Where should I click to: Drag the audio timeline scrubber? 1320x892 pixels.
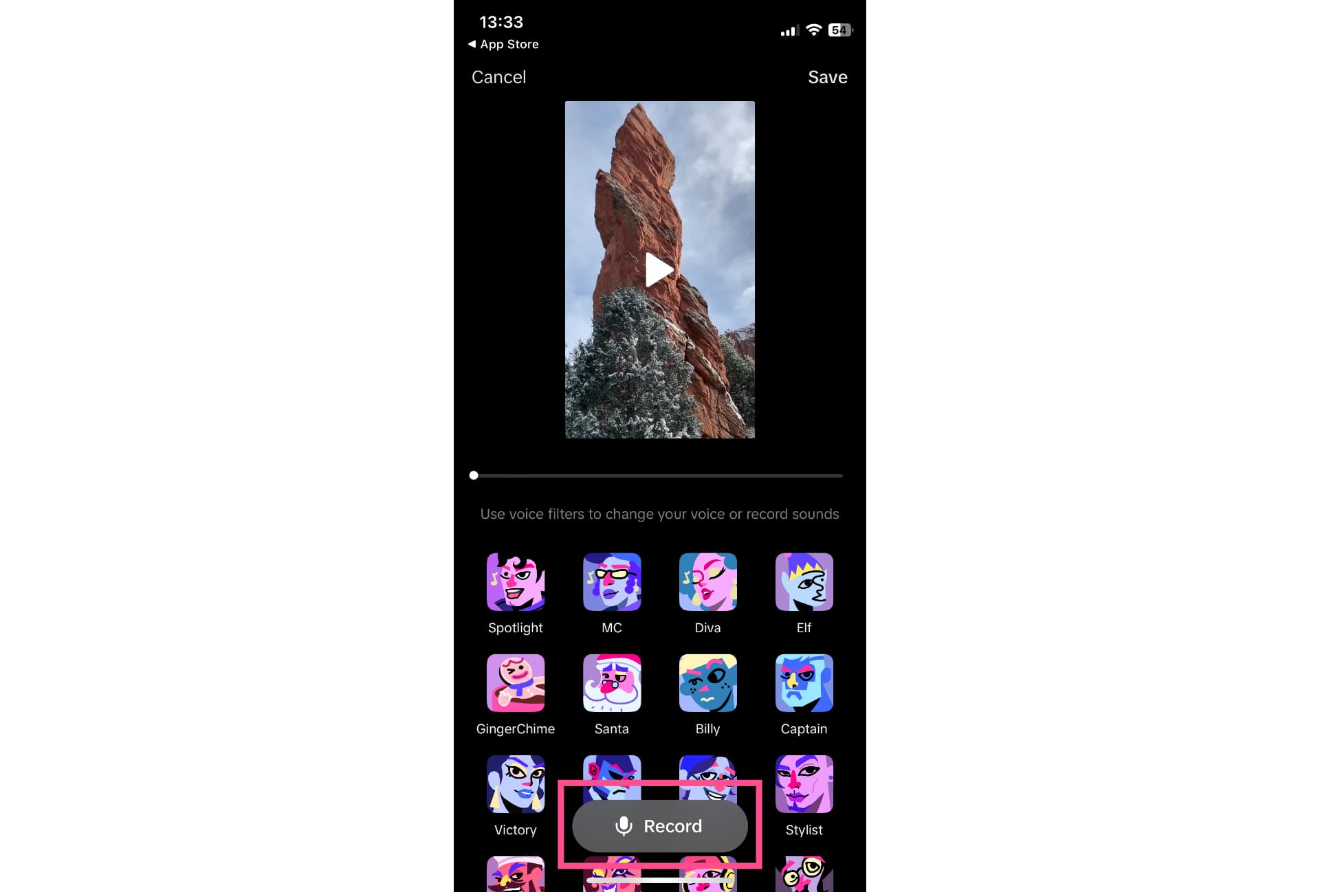pyautogui.click(x=474, y=474)
